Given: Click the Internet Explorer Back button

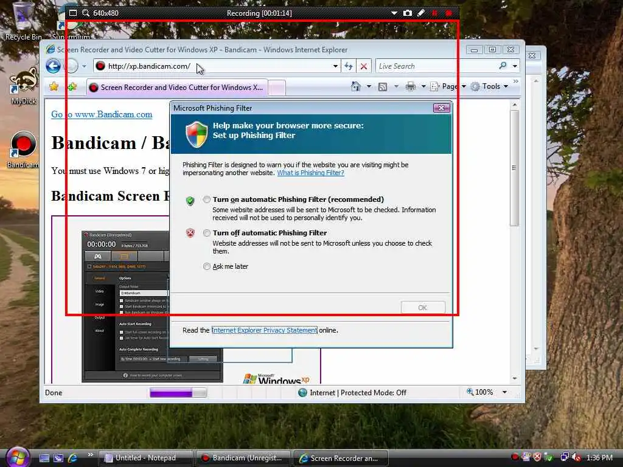Looking at the screenshot, I should 54,66.
